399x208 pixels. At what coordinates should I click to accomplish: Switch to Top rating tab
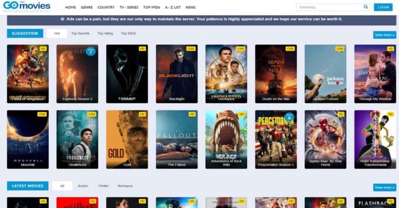[105, 33]
